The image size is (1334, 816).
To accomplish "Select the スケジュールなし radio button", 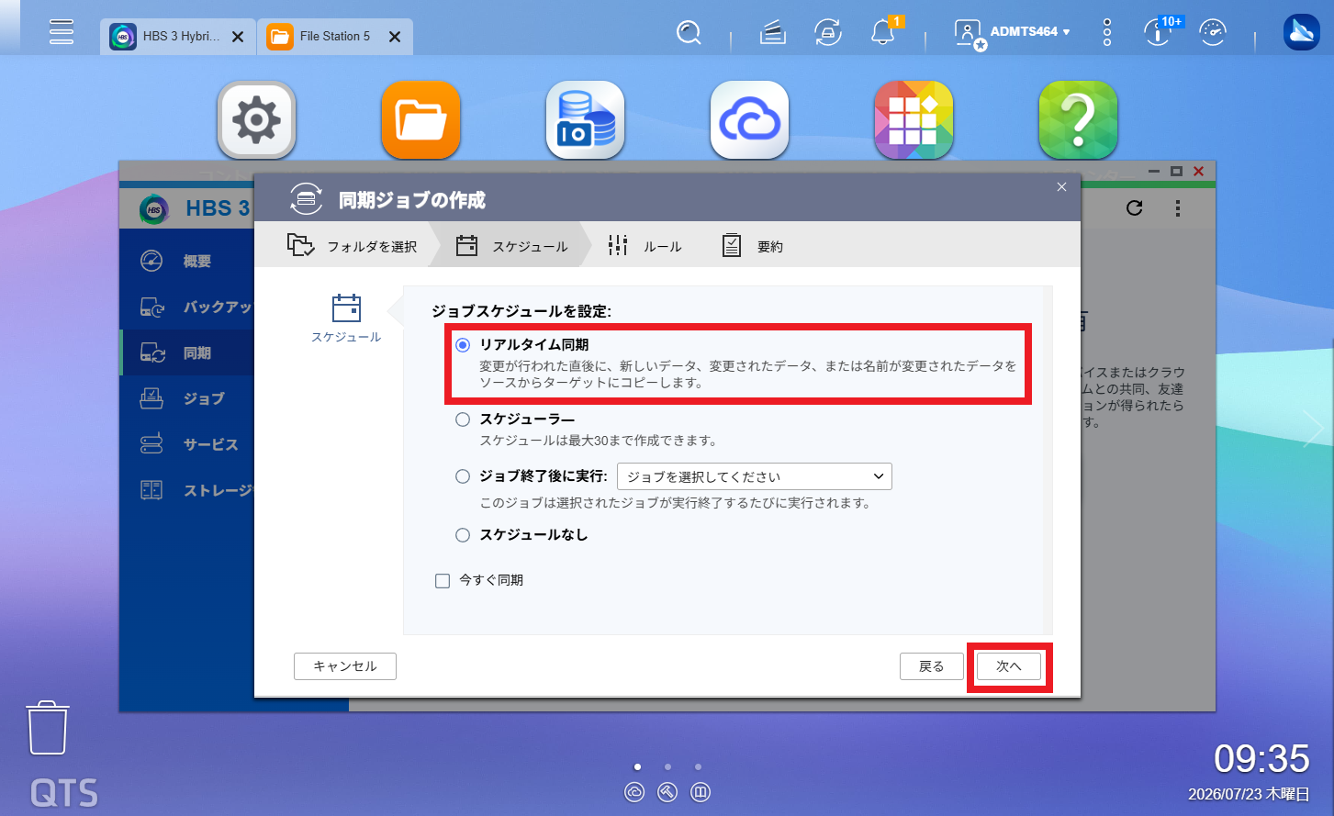I will point(463,535).
